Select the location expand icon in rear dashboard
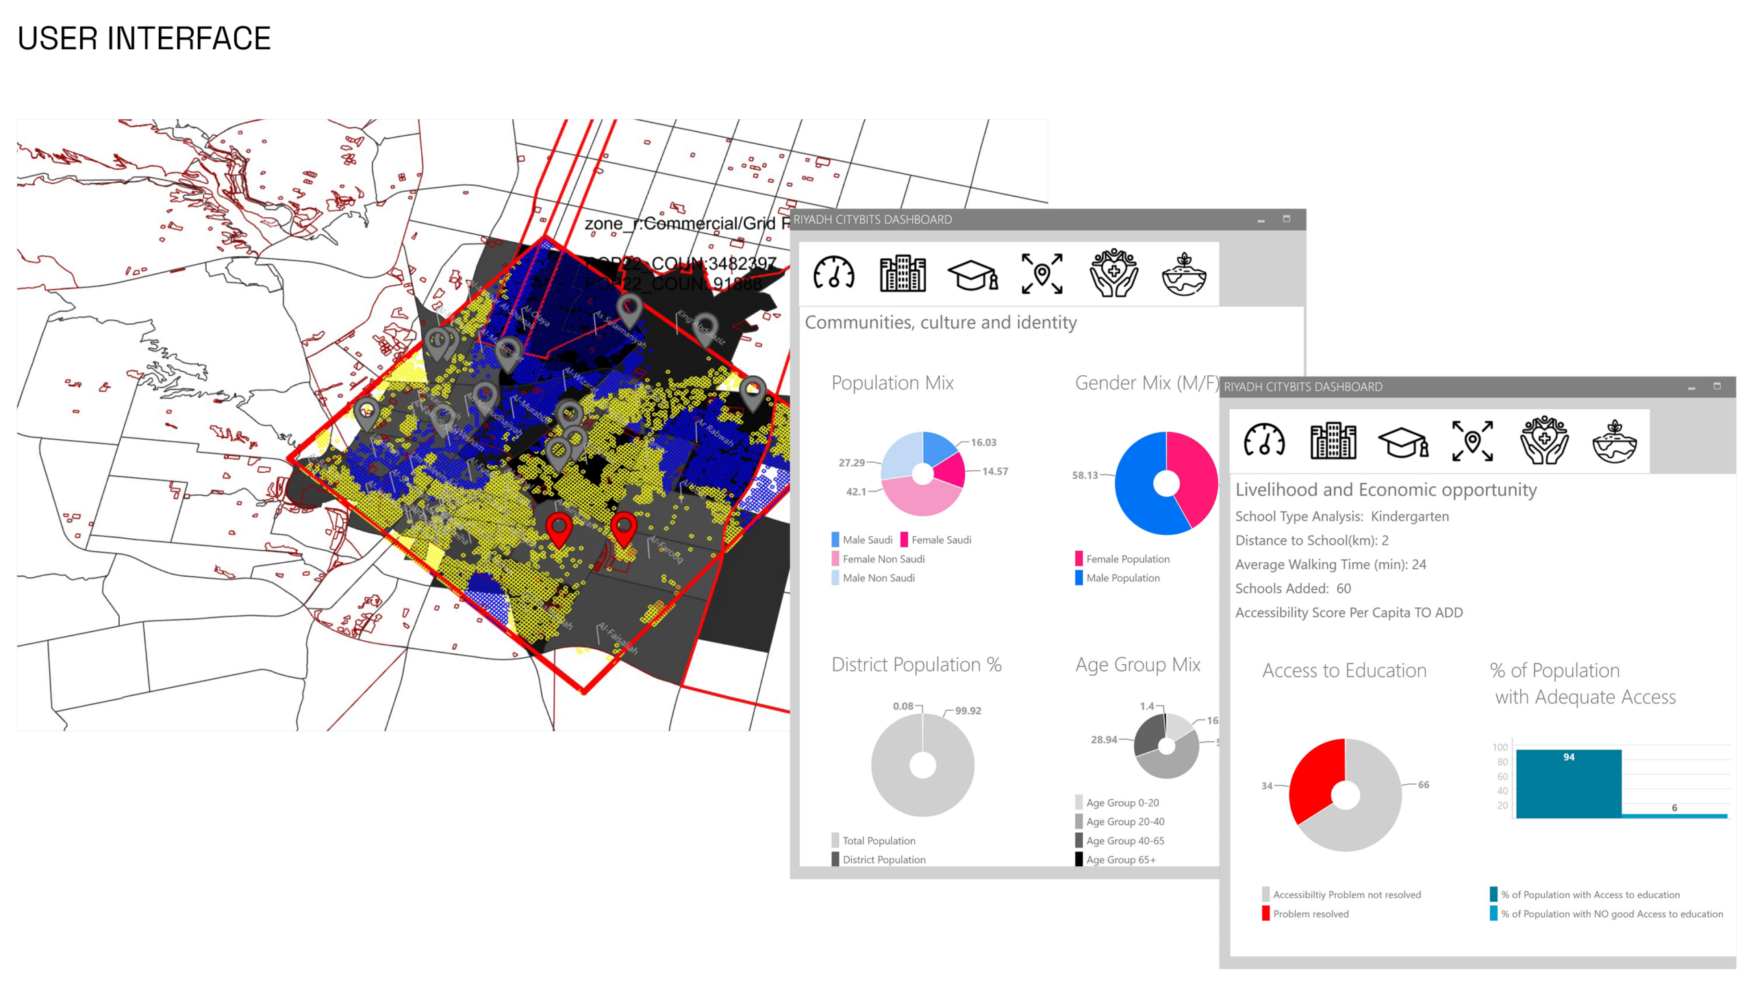The width and height of the screenshot is (1753, 986). point(1042,274)
